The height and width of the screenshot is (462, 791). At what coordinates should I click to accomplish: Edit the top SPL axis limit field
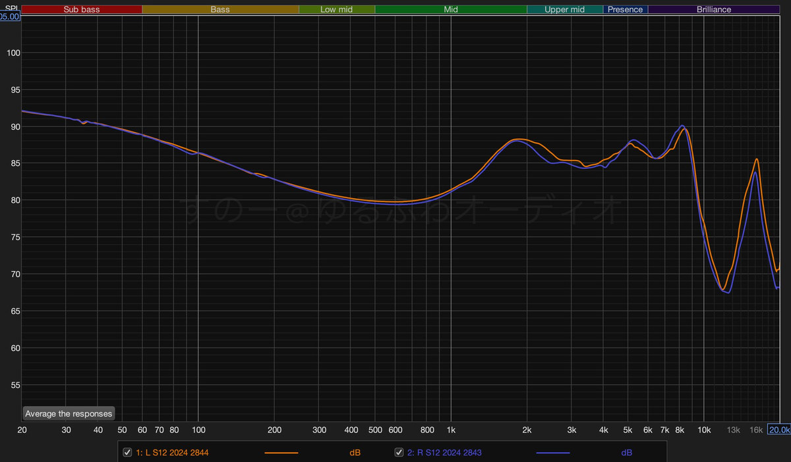point(10,17)
